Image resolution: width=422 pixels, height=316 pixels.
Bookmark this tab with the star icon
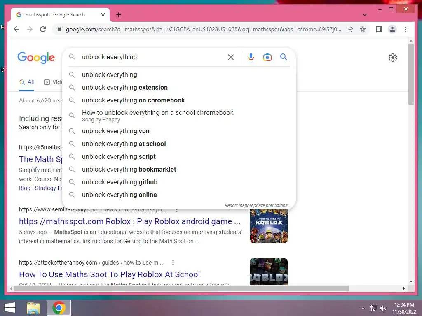(363, 29)
